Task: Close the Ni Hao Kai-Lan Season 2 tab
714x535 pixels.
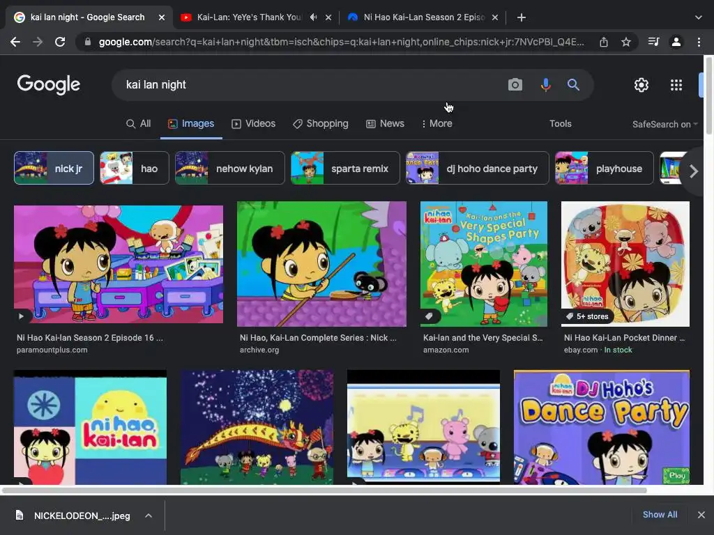Action: click(x=495, y=17)
